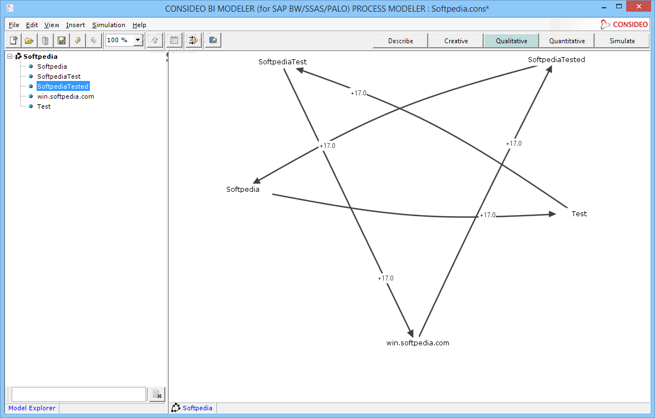The height and width of the screenshot is (418, 655).
Task: Open the Help menu
Action: [x=139, y=25]
